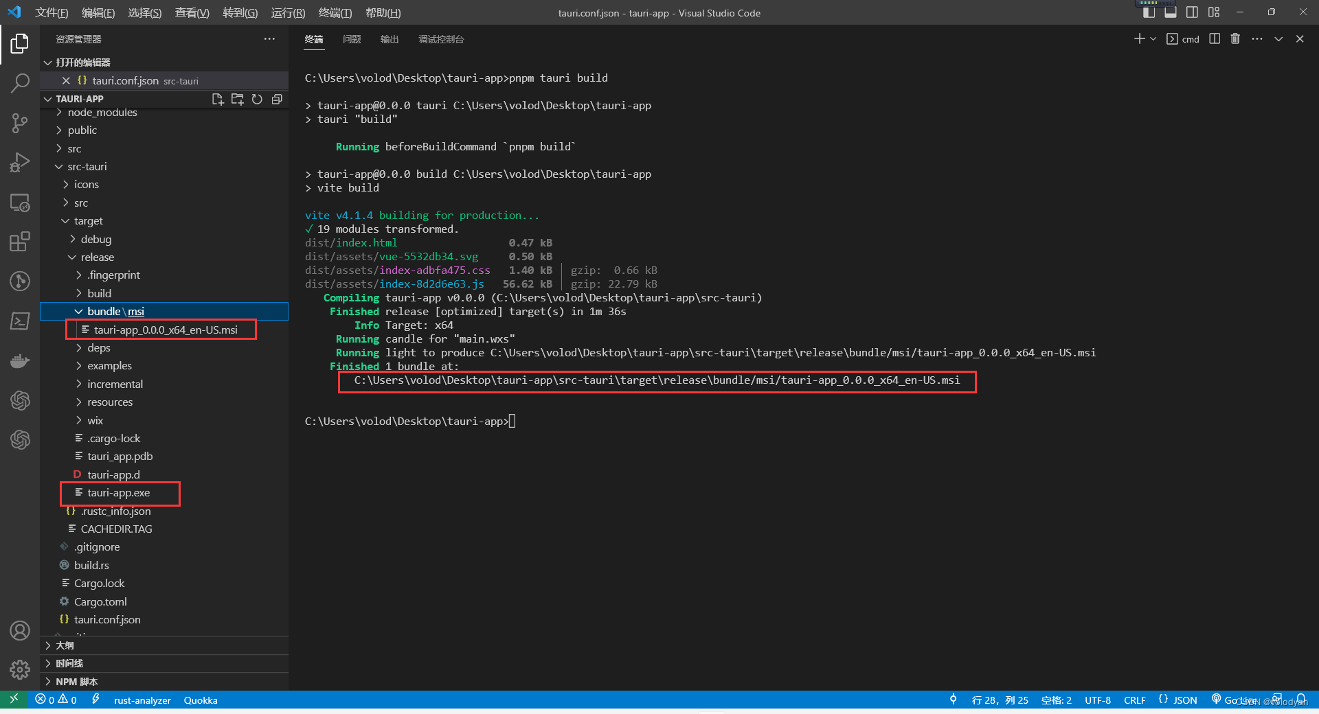Collapse src-tauri folder
Image resolution: width=1319 pixels, height=714 pixels.
[x=165, y=166]
